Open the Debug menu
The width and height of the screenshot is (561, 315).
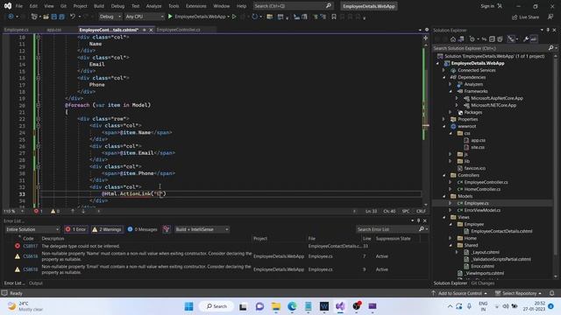point(117,6)
